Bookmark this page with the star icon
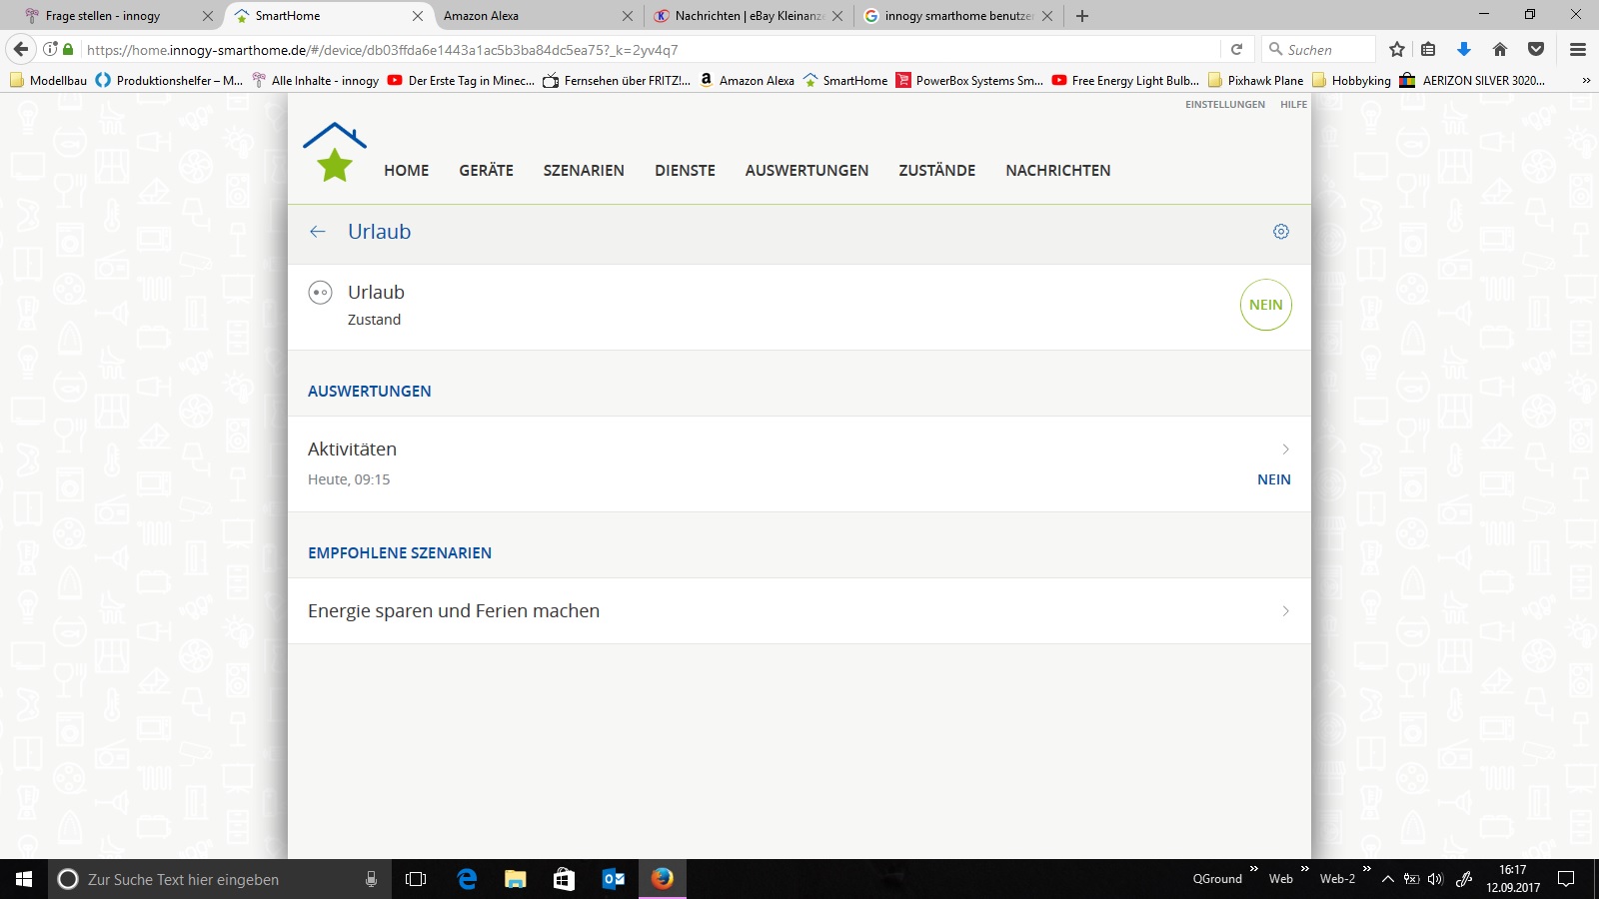The width and height of the screenshot is (1599, 899). click(x=1397, y=49)
